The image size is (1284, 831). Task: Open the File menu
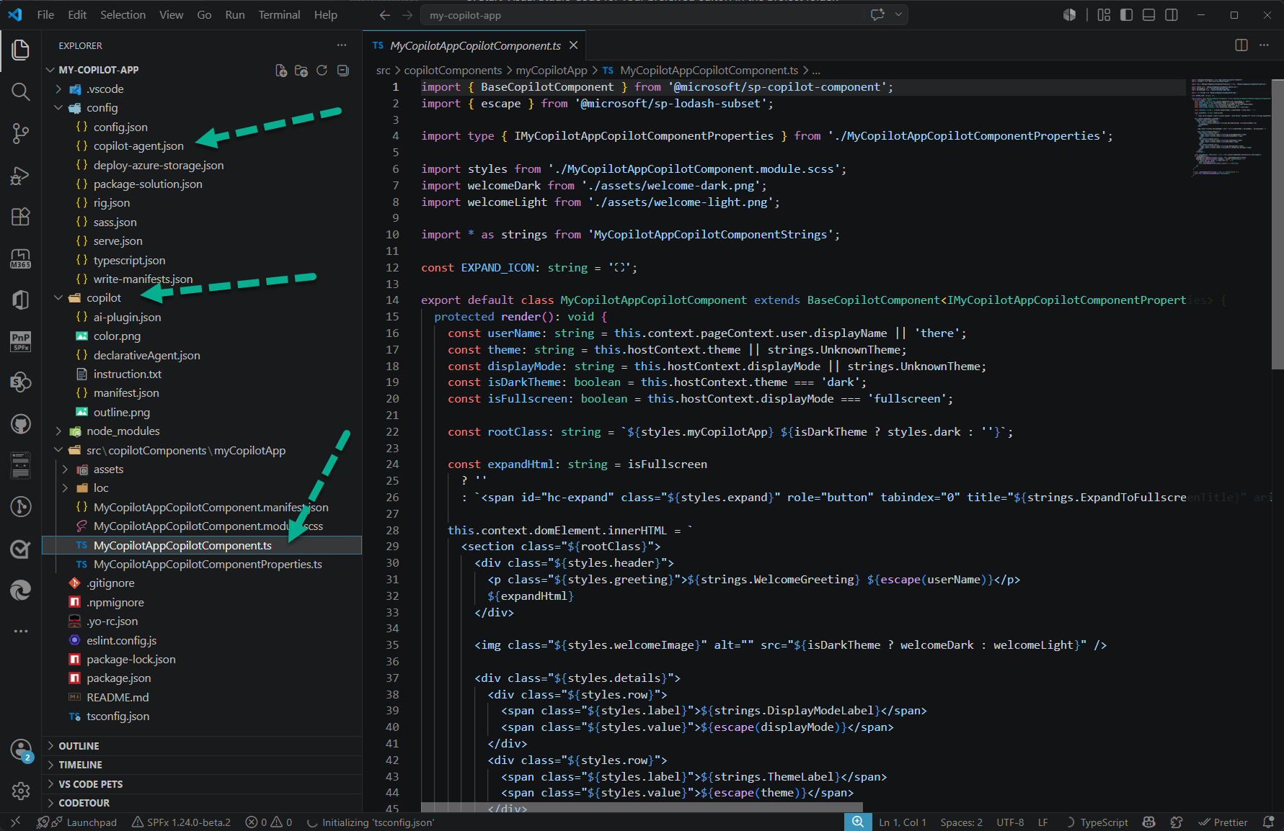(45, 14)
